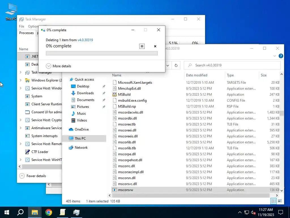The image size is (290, 218).
Task: Select the .NET process row icon
Action: coord(27,56)
